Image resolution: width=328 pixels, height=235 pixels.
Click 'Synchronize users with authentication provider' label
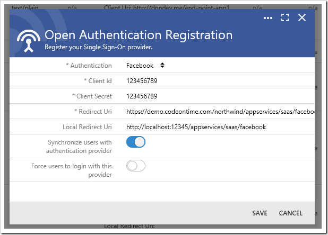79,147
